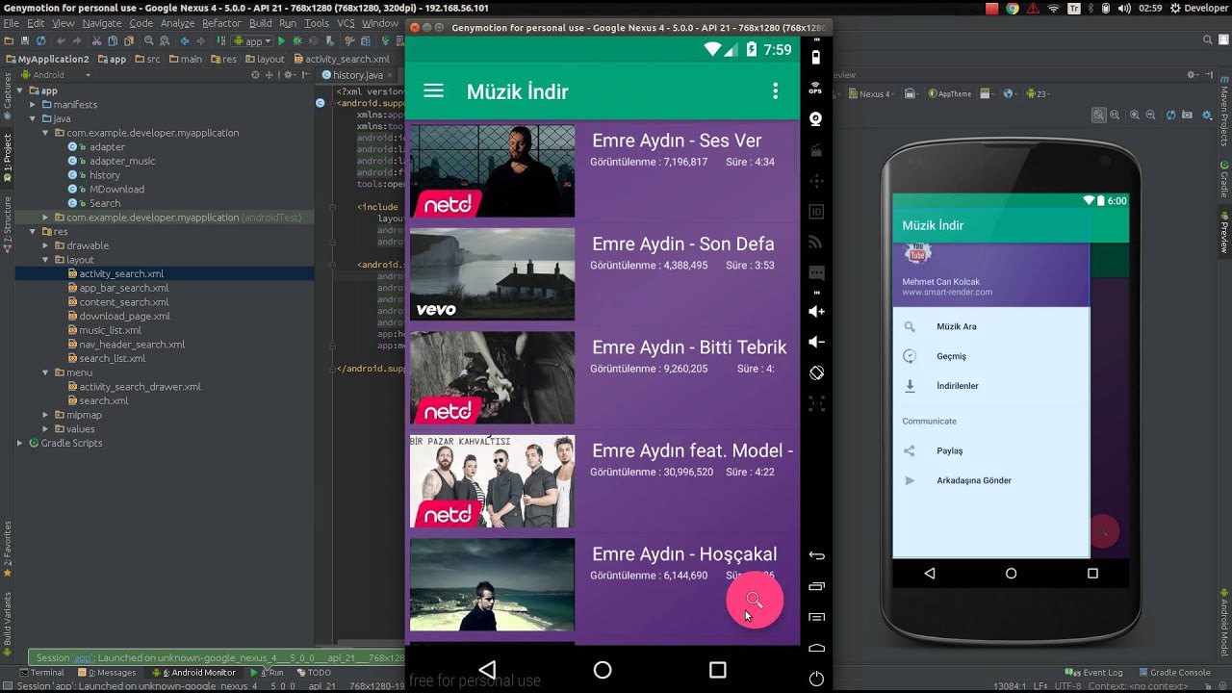Image resolution: width=1232 pixels, height=693 pixels.
Task: Open Event Log in status bar
Action: pos(1094,673)
